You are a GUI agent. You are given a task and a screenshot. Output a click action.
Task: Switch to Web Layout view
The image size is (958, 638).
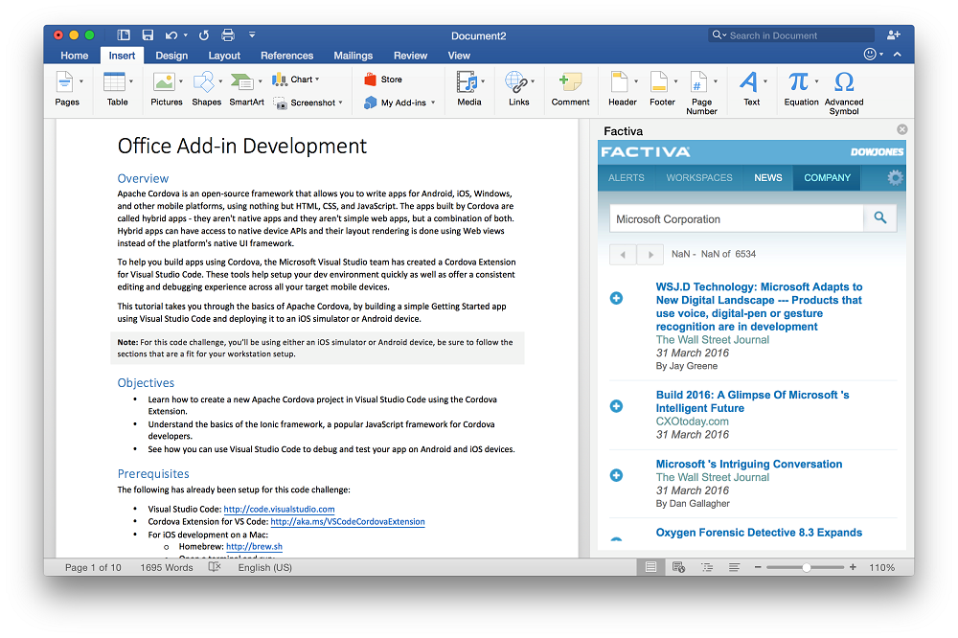[678, 567]
